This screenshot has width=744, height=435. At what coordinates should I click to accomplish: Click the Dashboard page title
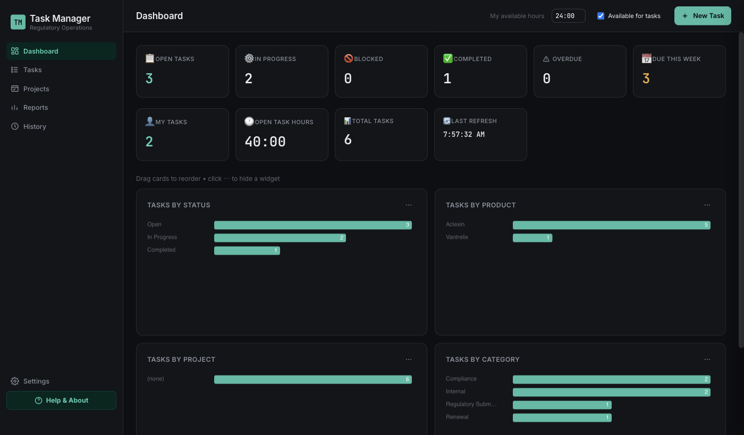click(x=159, y=16)
